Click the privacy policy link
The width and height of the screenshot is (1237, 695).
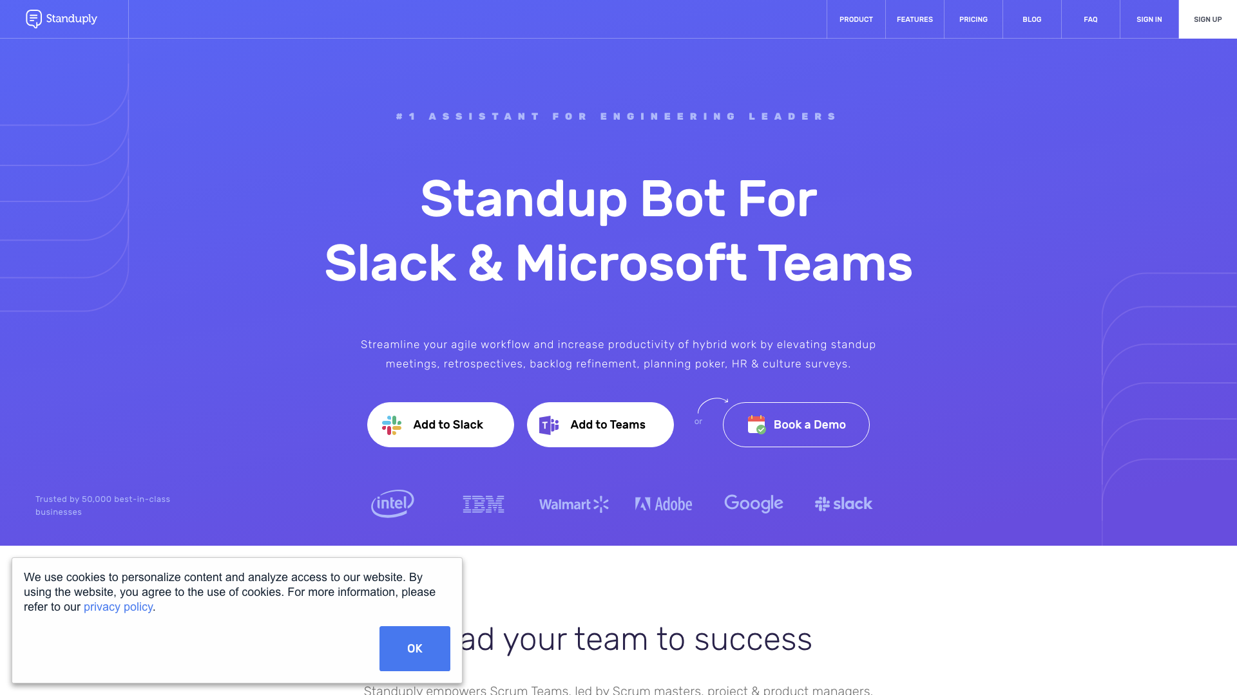[118, 607]
